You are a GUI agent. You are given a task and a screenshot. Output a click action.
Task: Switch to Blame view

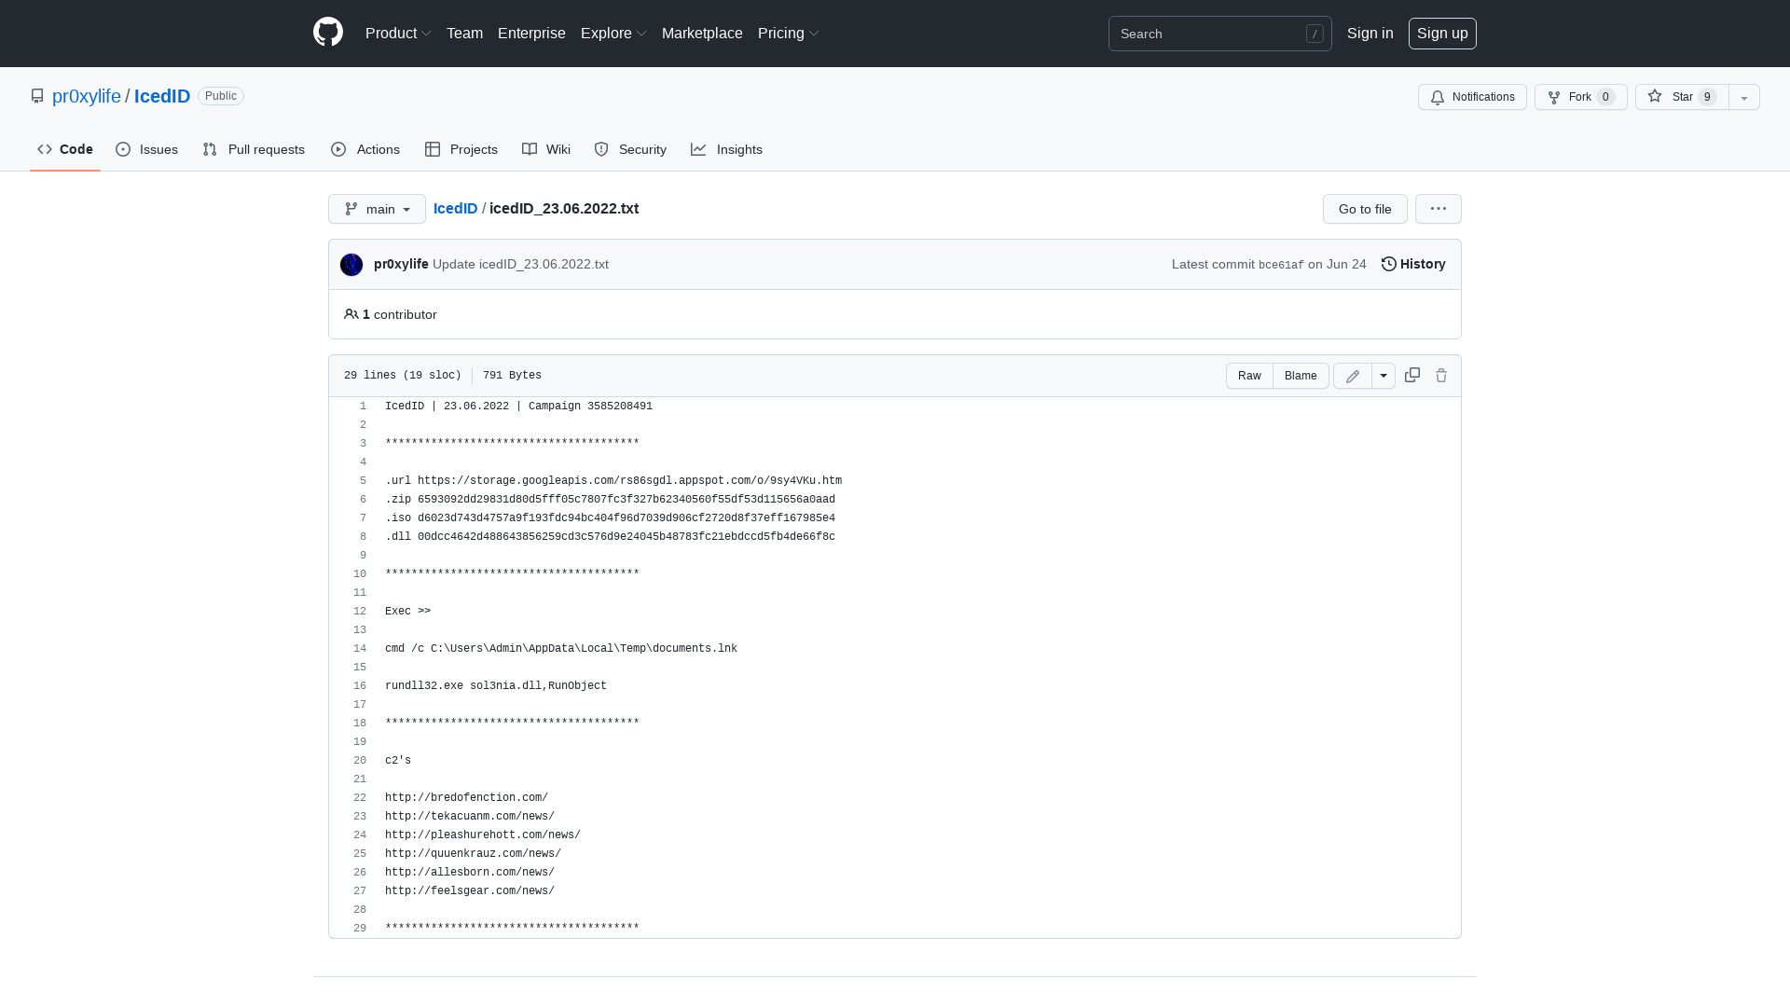1301,376
